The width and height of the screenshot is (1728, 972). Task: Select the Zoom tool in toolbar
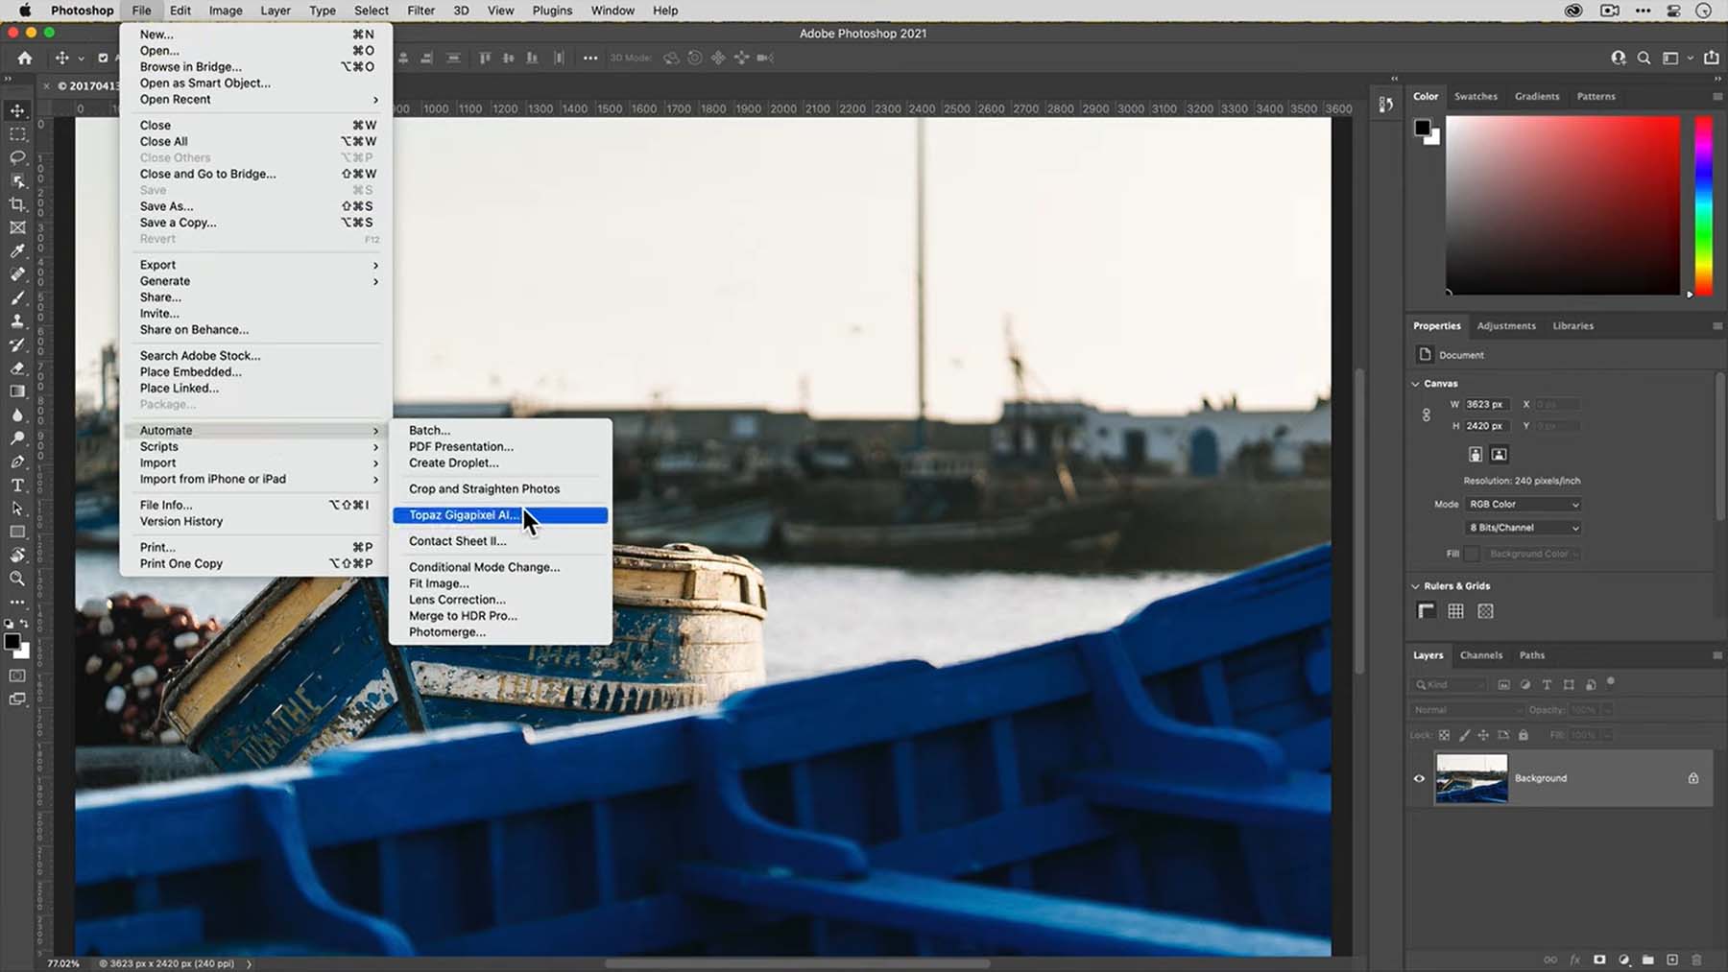pos(17,579)
